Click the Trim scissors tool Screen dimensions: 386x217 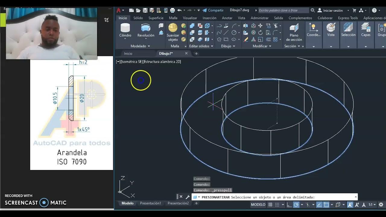[275, 26]
